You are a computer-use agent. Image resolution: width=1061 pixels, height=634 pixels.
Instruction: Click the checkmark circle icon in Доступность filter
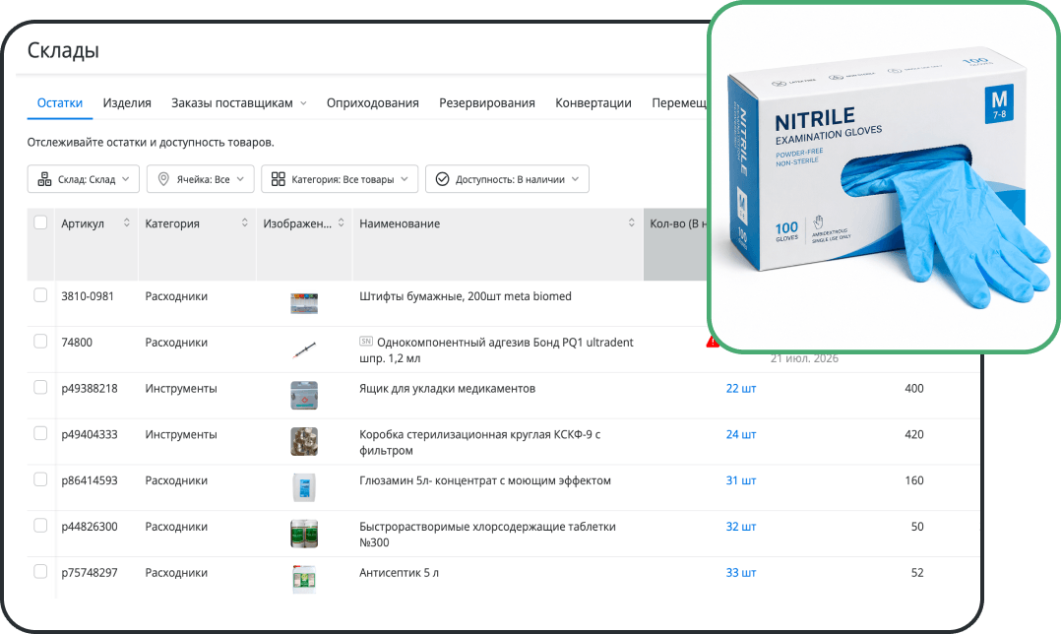click(x=443, y=179)
